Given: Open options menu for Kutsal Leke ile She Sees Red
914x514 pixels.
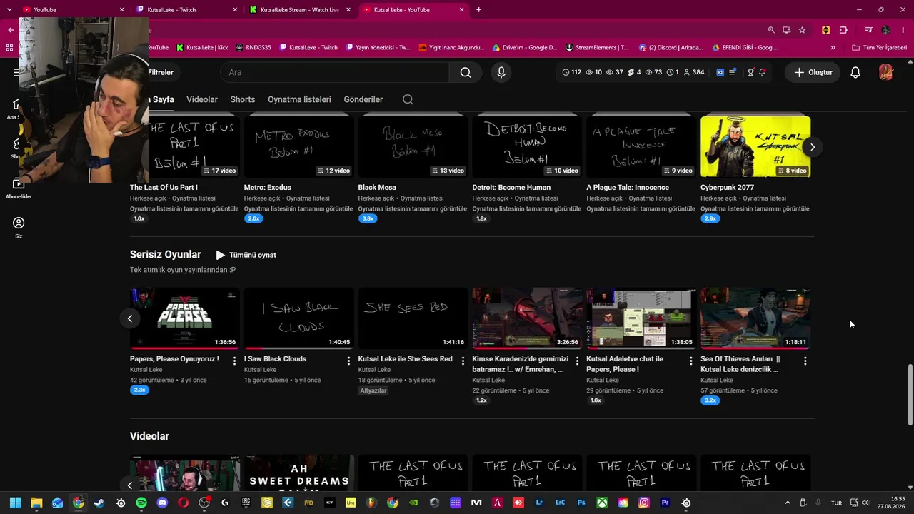Looking at the screenshot, I should pos(463,361).
